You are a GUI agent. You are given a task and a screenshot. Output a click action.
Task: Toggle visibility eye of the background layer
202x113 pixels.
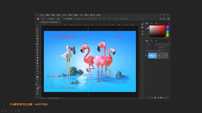click(x=146, y=56)
